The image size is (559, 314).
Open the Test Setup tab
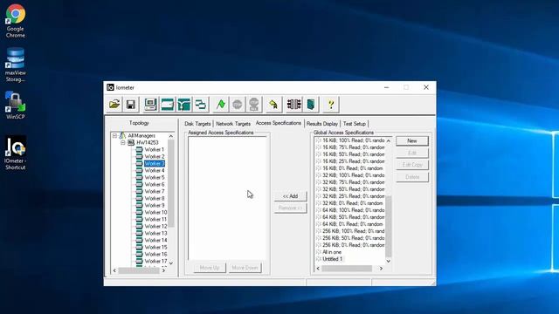[355, 124]
